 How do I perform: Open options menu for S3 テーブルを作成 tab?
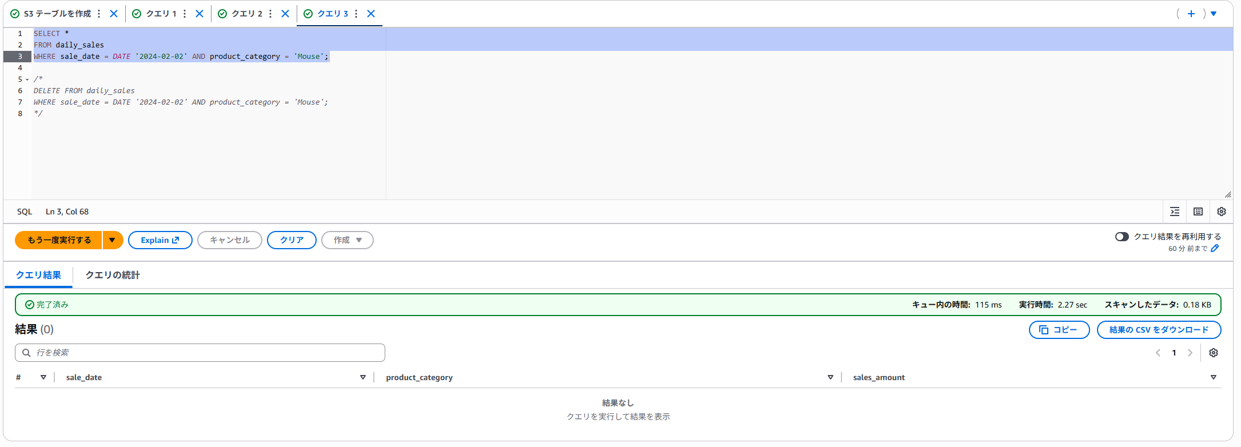99,14
